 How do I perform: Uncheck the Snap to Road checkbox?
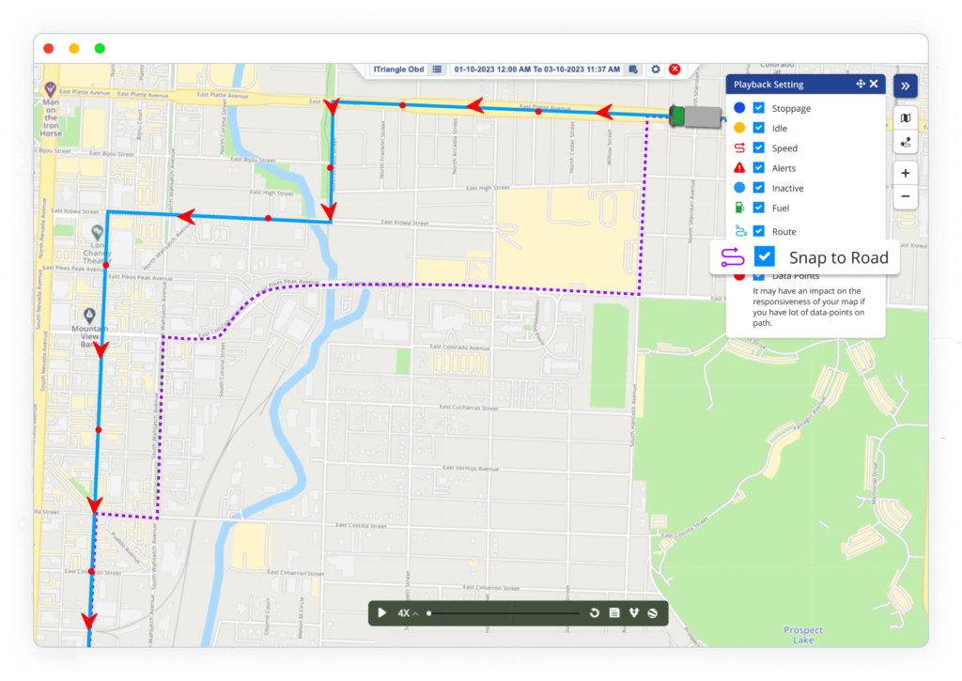click(x=765, y=256)
